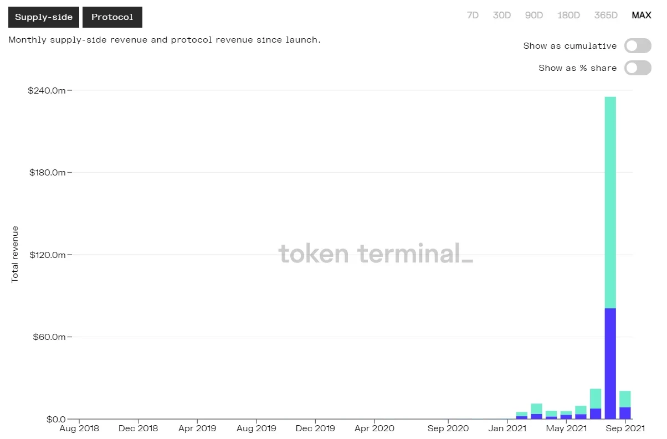Viewport: 667px width, 439px height.
Task: Choose the 180D time range
Action: (568, 15)
